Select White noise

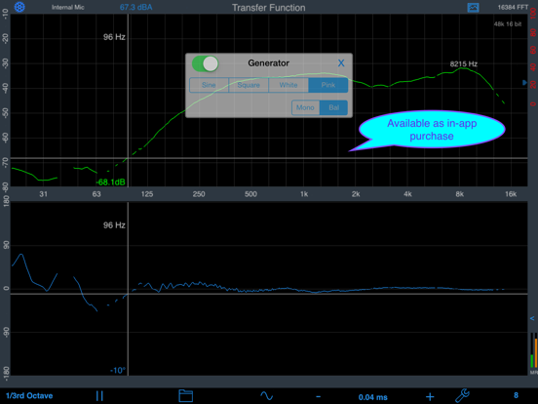pyautogui.click(x=288, y=85)
